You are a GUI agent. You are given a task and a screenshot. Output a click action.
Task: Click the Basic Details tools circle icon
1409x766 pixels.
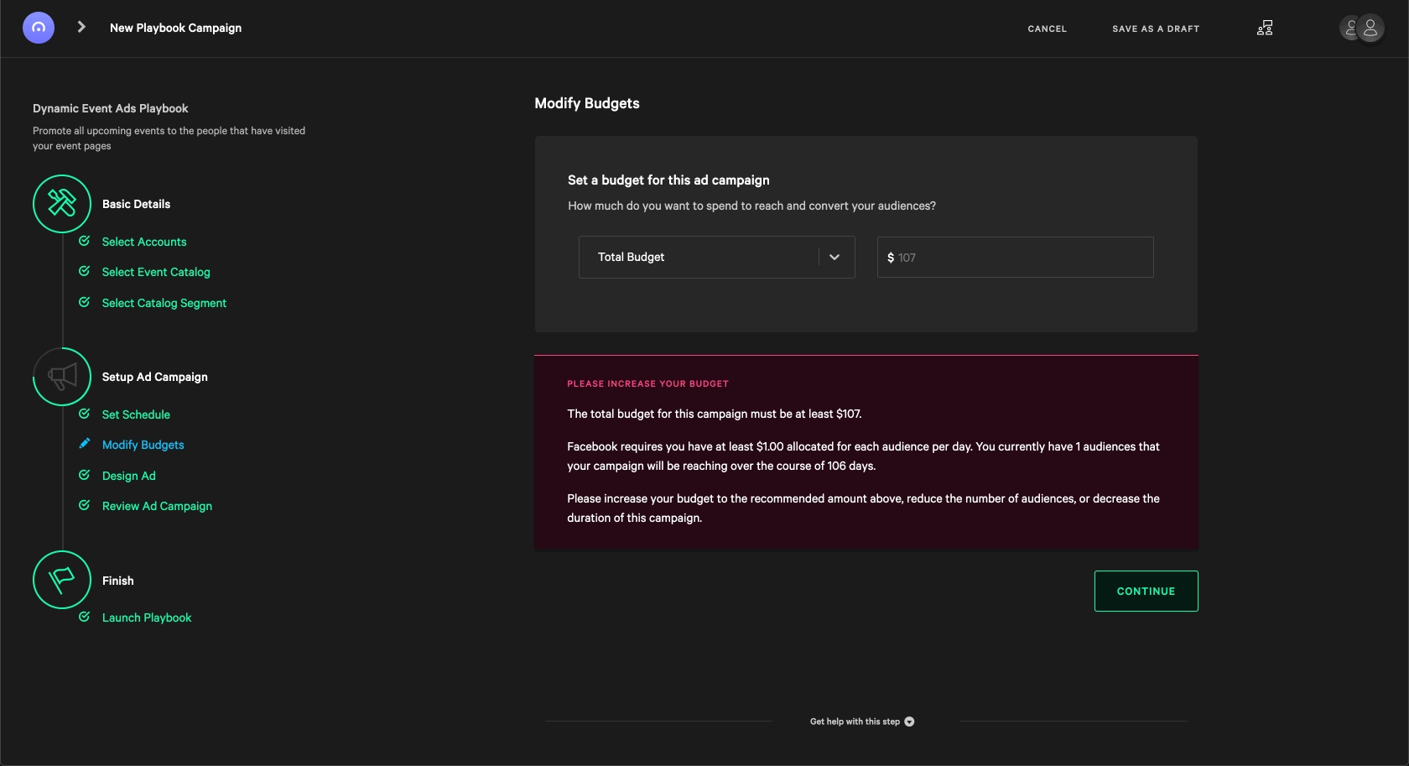coord(62,204)
